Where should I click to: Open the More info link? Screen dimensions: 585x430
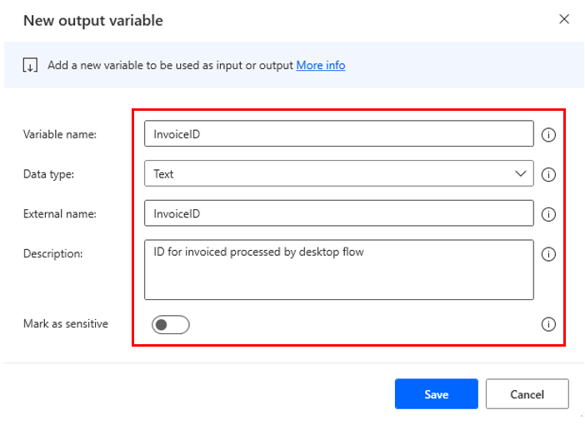320,65
